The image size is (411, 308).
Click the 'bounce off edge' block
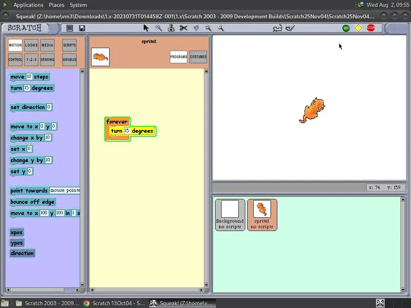click(33, 202)
